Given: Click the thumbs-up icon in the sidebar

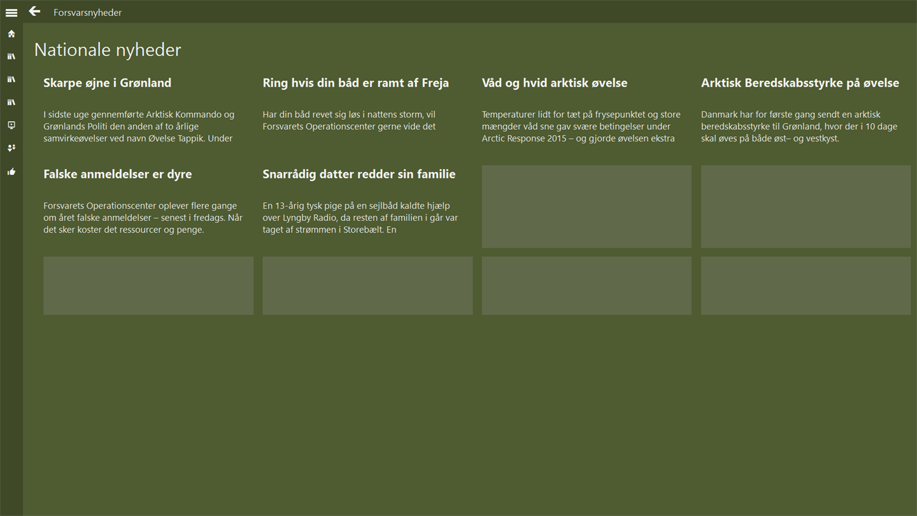Looking at the screenshot, I should click(x=11, y=171).
